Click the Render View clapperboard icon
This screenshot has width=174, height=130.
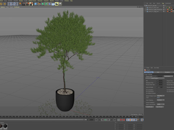[24, 4]
